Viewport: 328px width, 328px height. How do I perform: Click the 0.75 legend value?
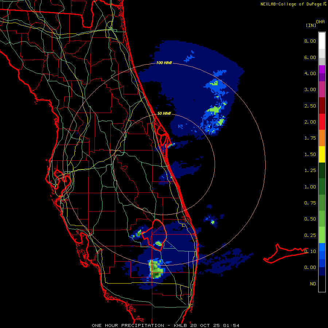[x=310, y=203]
